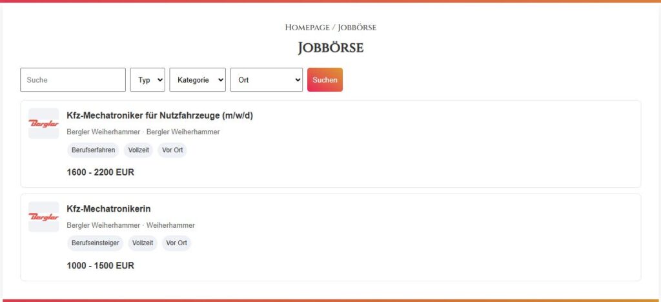Select the Berufserfahren tag
The image size is (661, 302).
(x=93, y=150)
